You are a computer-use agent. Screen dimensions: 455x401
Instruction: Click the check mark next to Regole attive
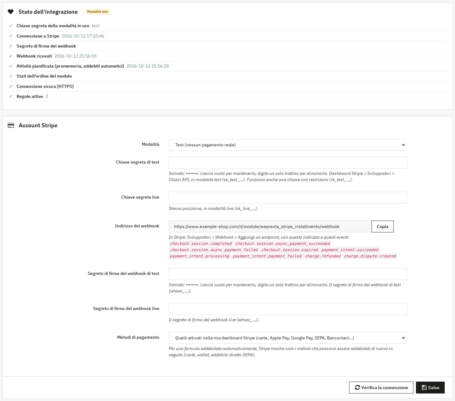click(11, 96)
